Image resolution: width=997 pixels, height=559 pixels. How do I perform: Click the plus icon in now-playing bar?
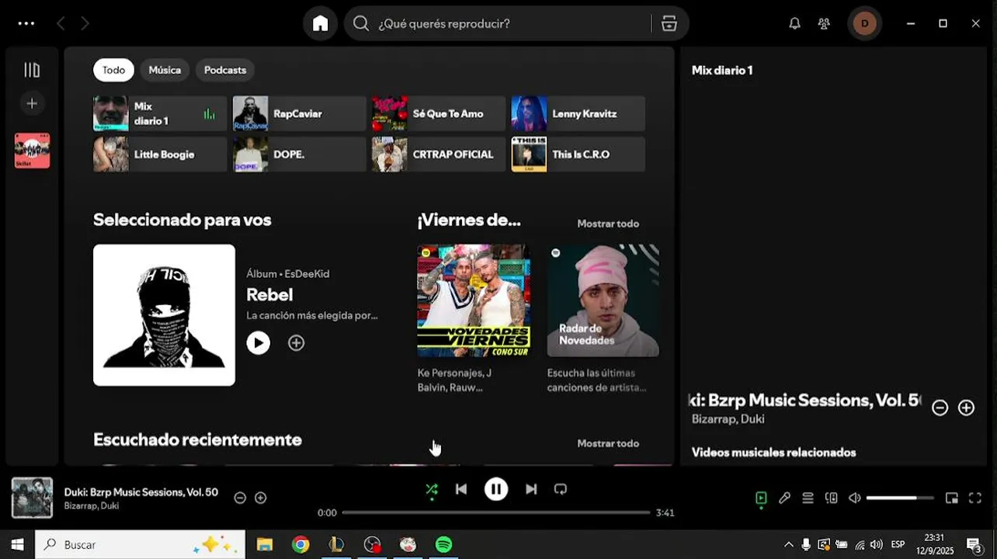(261, 498)
